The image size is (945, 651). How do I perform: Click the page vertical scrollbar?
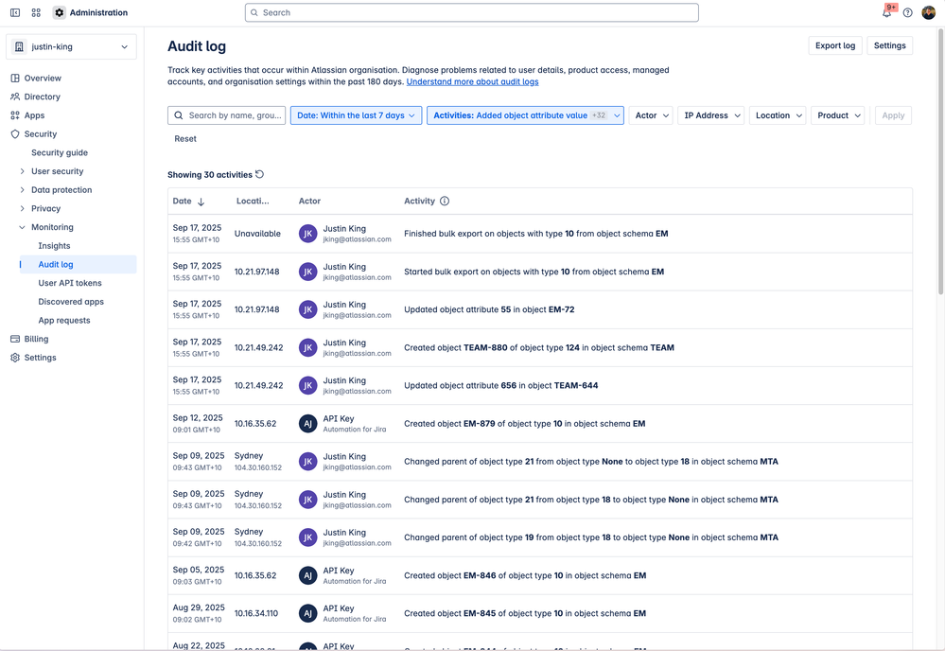tap(940, 162)
